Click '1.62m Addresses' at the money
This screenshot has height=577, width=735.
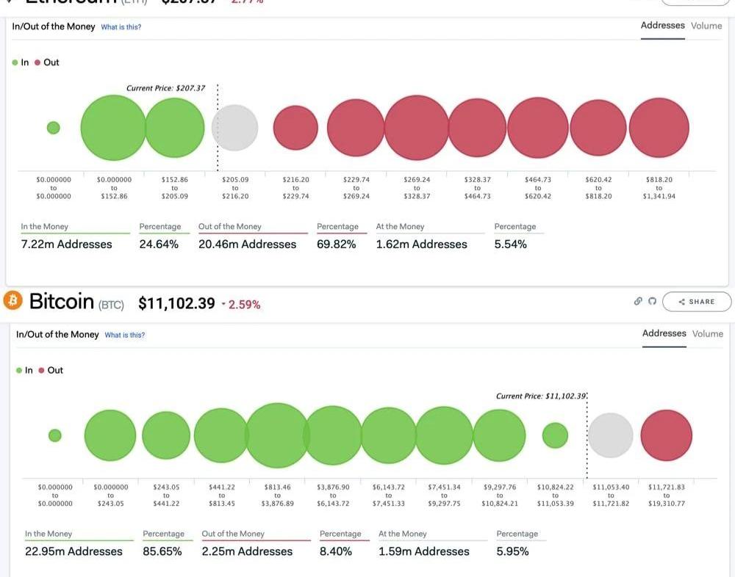click(421, 244)
